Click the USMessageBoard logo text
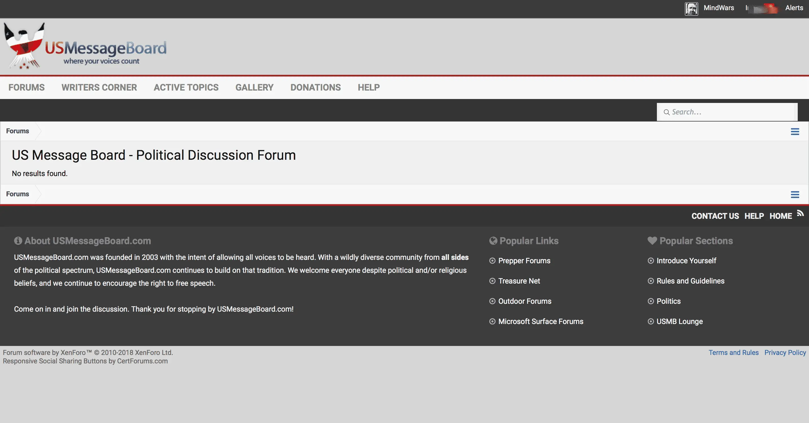Image resolution: width=809 pixels, height=423 pixels. pos(106,48)
